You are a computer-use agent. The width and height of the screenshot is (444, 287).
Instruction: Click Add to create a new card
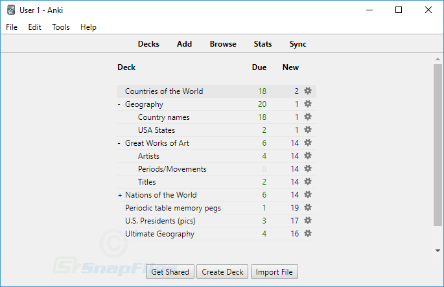tap(184, 44)
